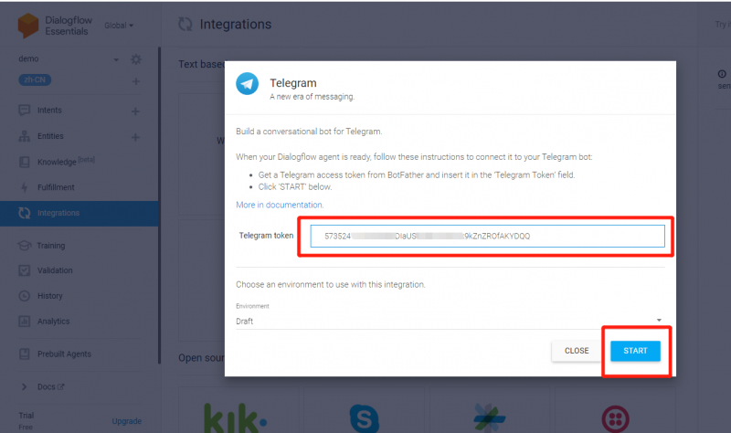This screenshot has width=731, height=433.
Task: Click the Integrations sync icon in sidebar
Action: coord(25,213)
